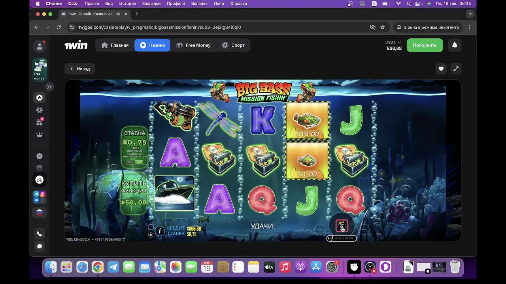Open the soccer ball sports sidebar icon
This screenshot has width=506, height=284.
coord(40,110)
